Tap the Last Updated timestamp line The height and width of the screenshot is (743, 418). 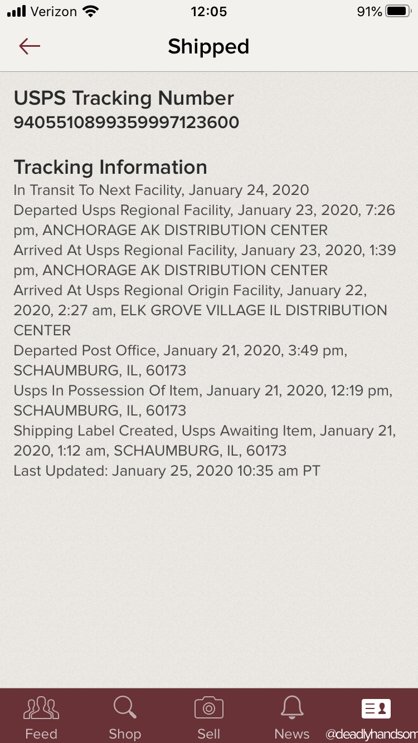[167, 471]
